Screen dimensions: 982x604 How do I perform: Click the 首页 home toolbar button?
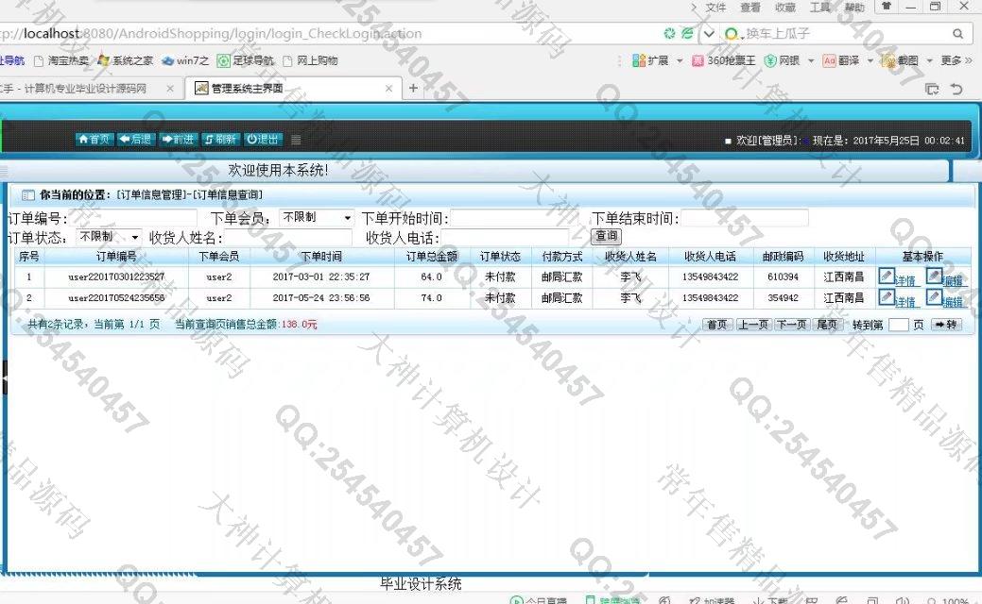pos(95,140)
